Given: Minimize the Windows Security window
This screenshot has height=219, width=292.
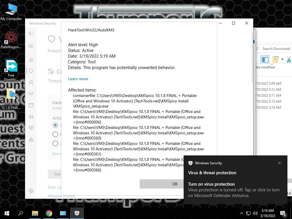Looking at the screenshot, I should click(220, 23).
